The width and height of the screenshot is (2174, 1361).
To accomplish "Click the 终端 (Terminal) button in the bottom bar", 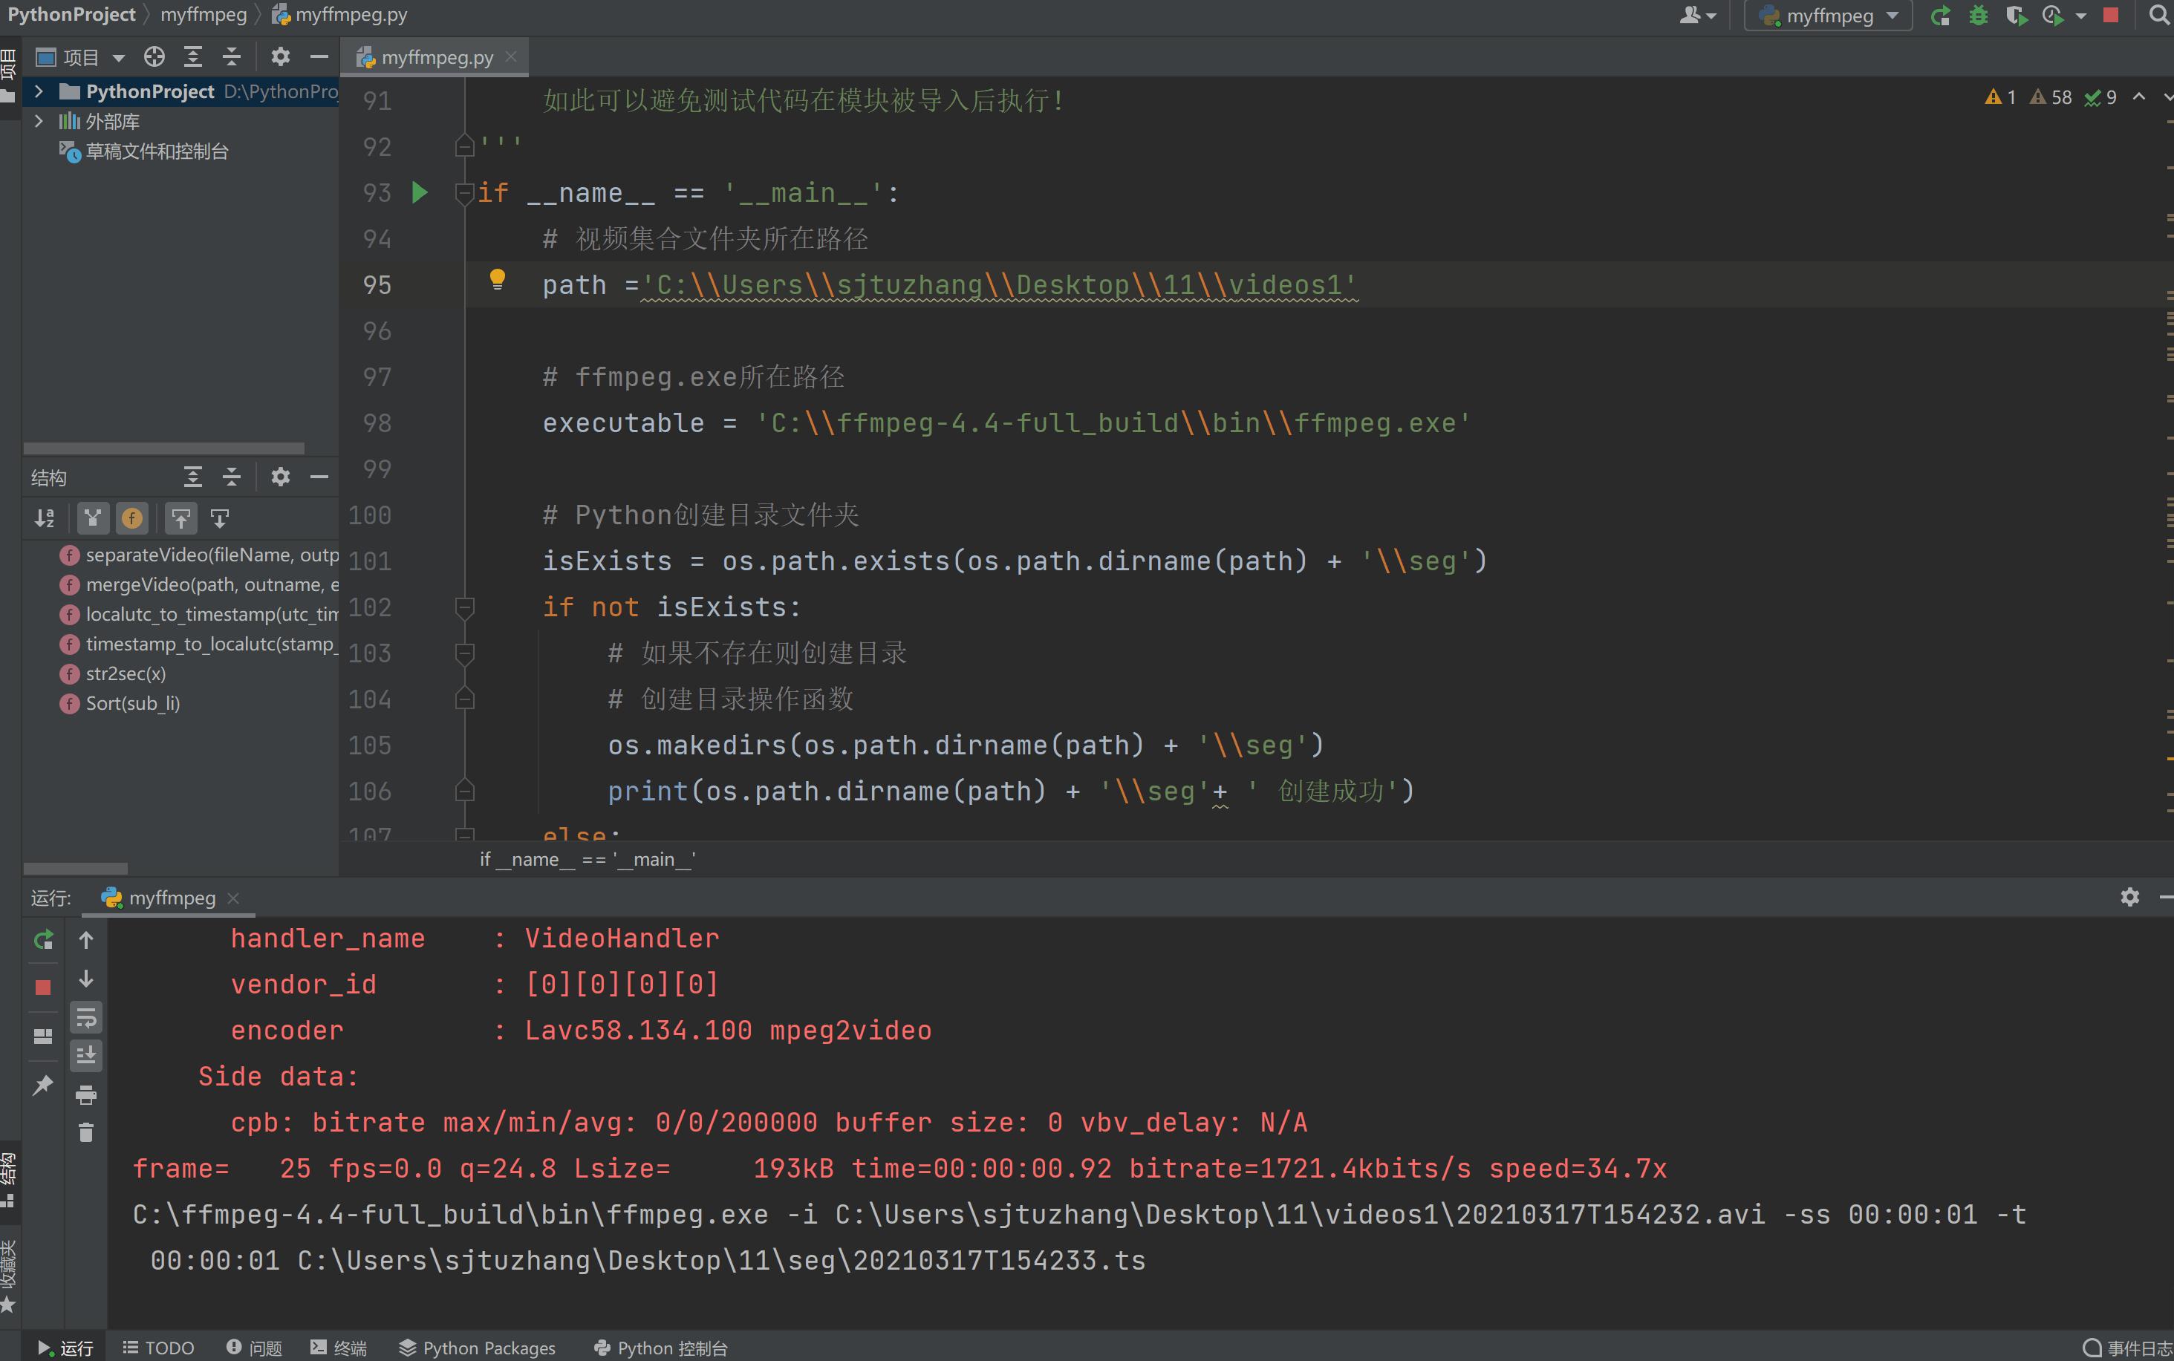I will (x=339, y=1348).
